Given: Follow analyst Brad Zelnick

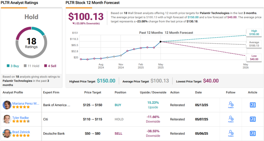Looking at the screenshot, I should tap(231, 134).
